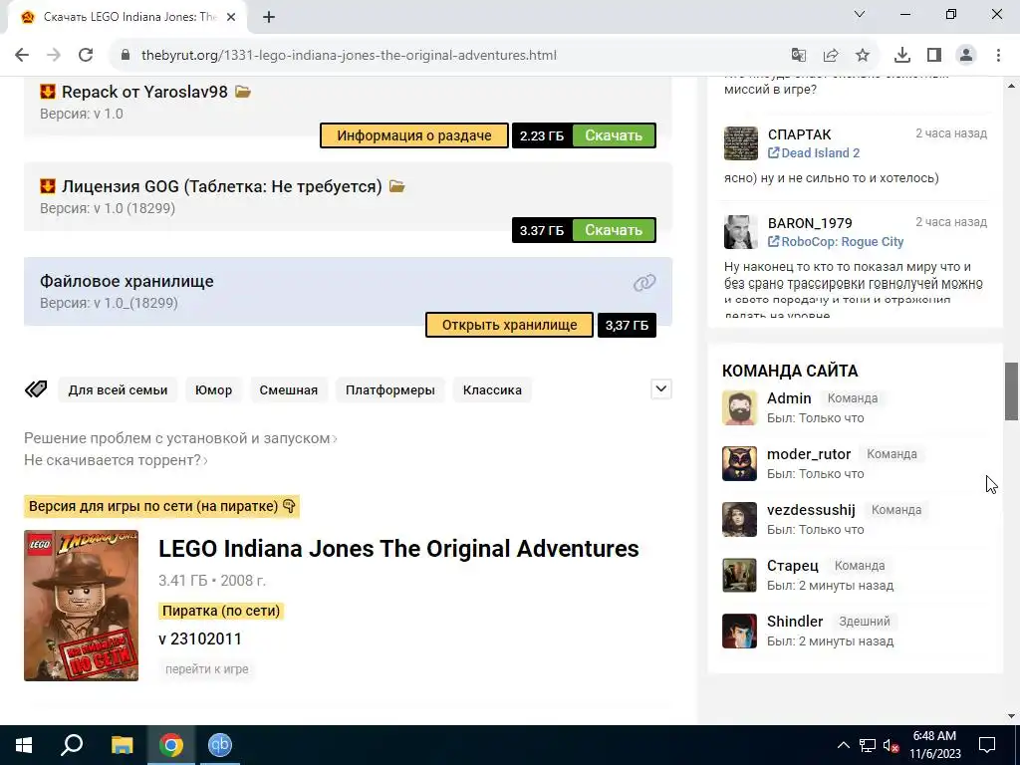Click the folder icon beside Лицензия GOG
The height and width of the screenshot is (765, 1020).
(x=396, y=186)
